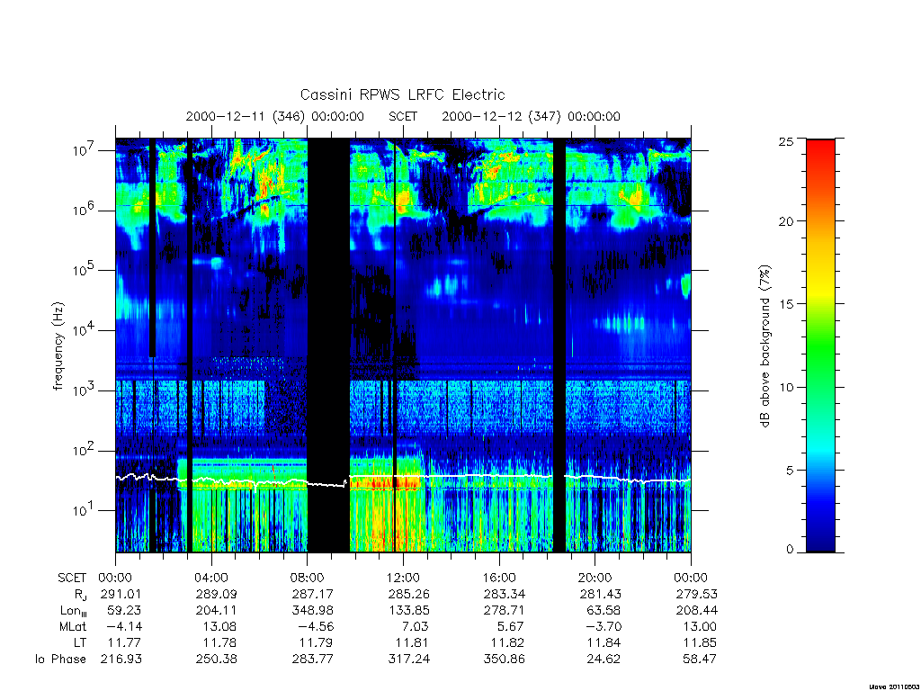Click the LonIII row label

pos(74,611)
